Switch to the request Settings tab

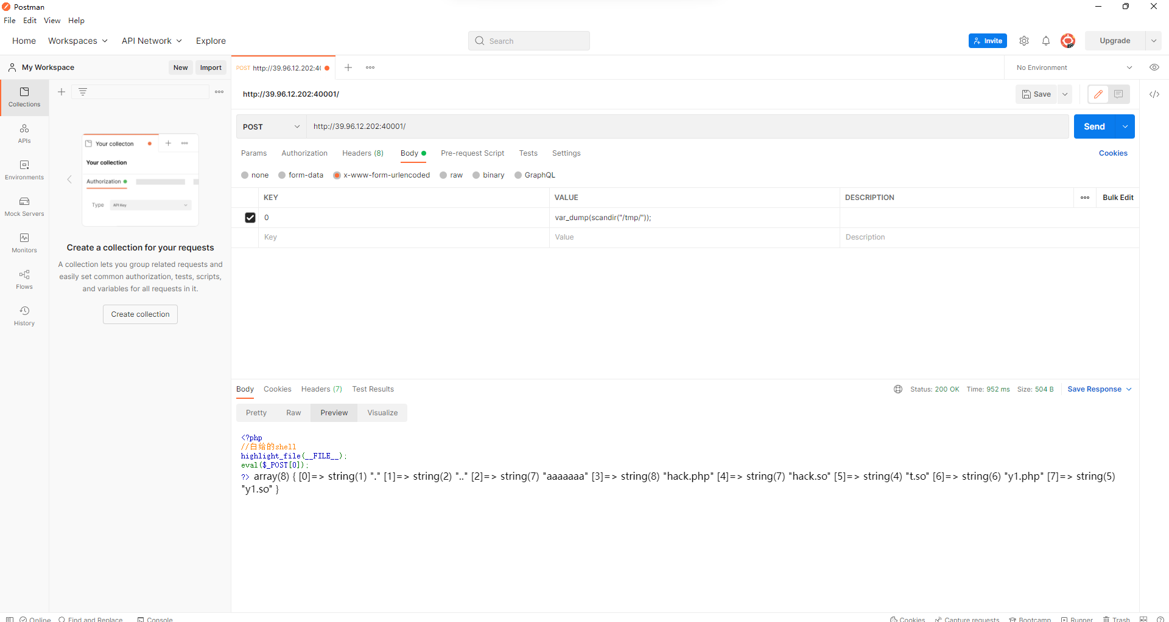coord(566,153)
